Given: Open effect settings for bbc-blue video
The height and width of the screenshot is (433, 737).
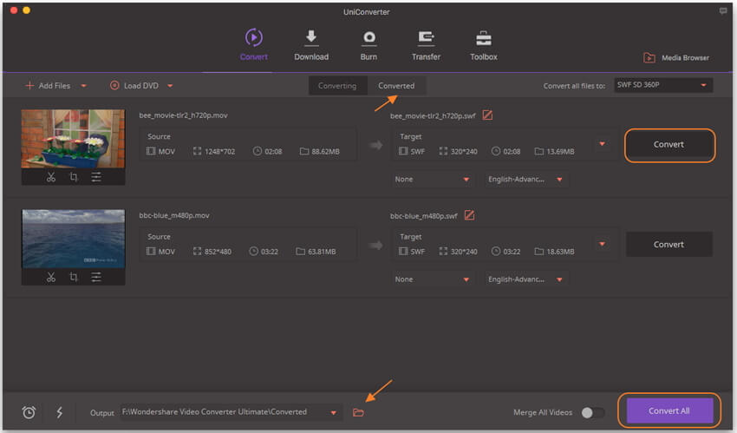Looking at the screenshot, I should [96, 278].
